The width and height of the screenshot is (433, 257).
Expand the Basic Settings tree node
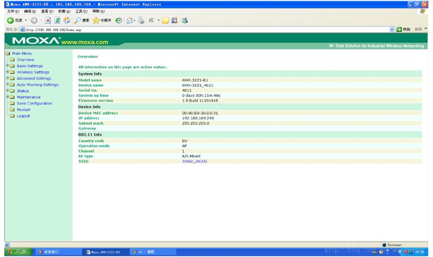[7, 65]
